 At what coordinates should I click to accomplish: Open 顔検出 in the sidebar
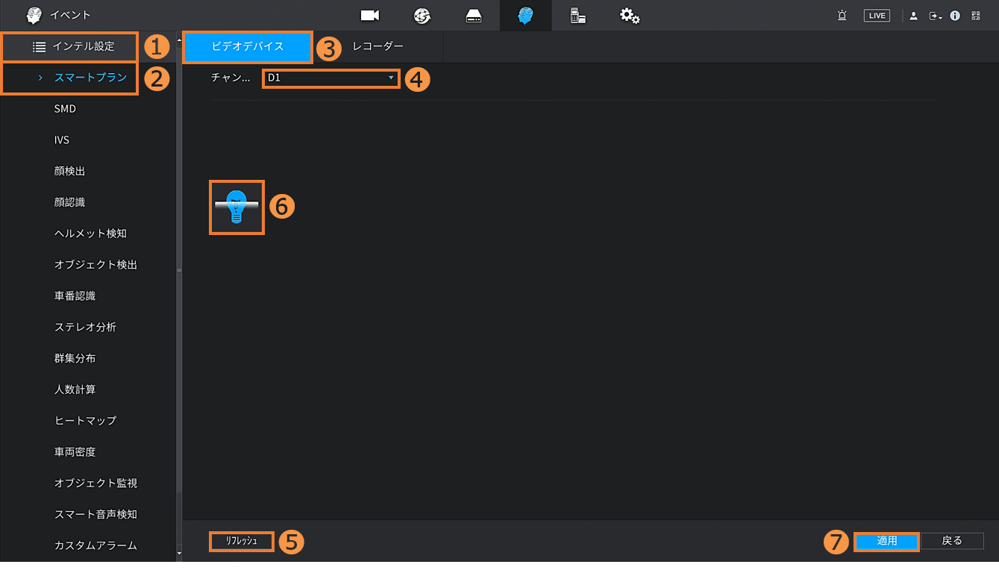70,171
